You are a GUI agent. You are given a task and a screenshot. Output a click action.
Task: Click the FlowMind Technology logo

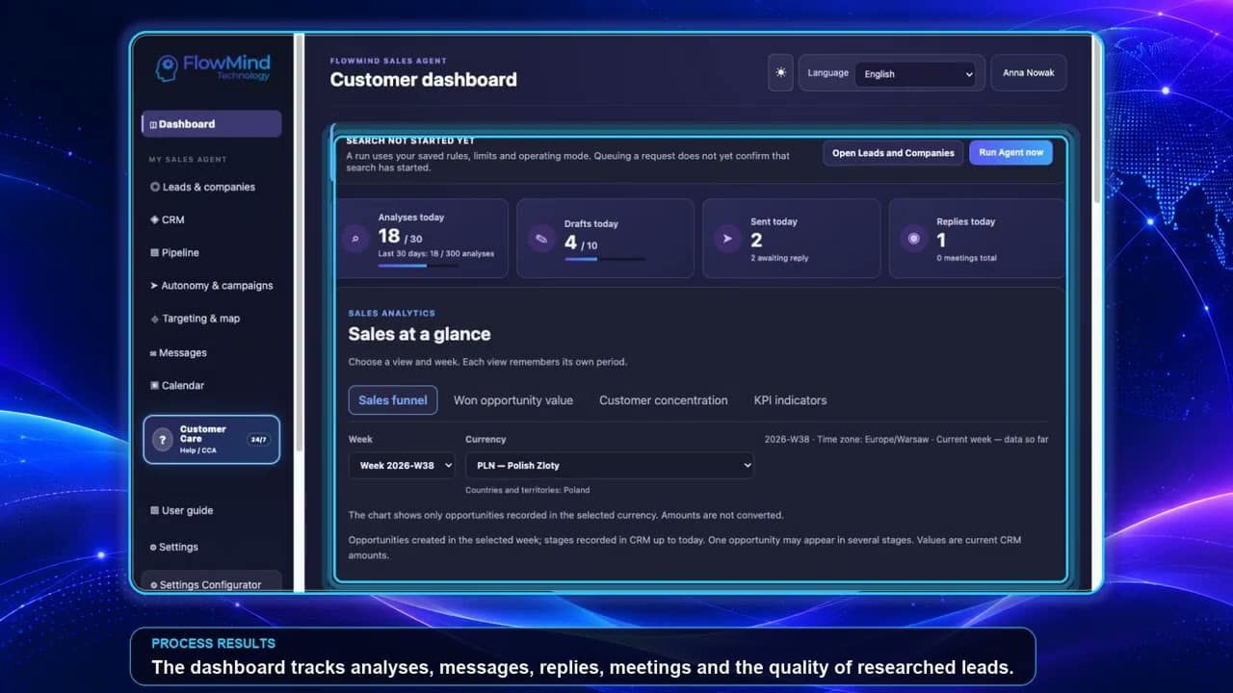[213, 67]
